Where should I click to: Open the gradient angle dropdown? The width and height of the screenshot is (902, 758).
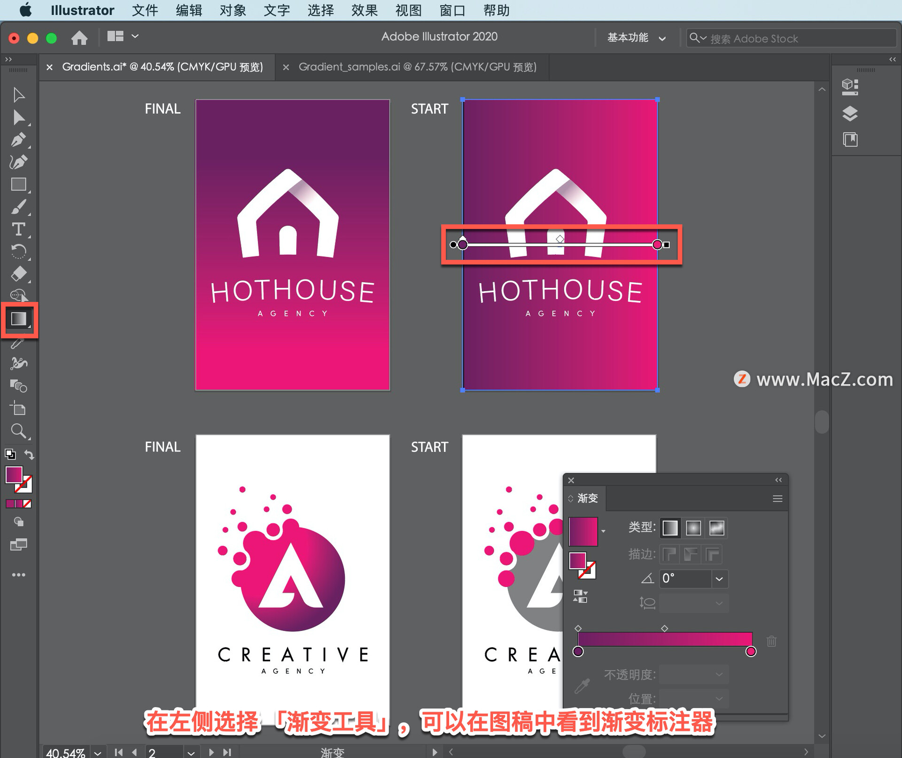click(719, 579)
